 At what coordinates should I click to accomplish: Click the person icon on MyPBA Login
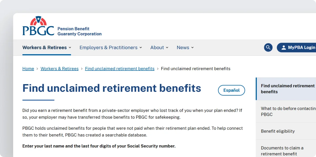point(284,47)
